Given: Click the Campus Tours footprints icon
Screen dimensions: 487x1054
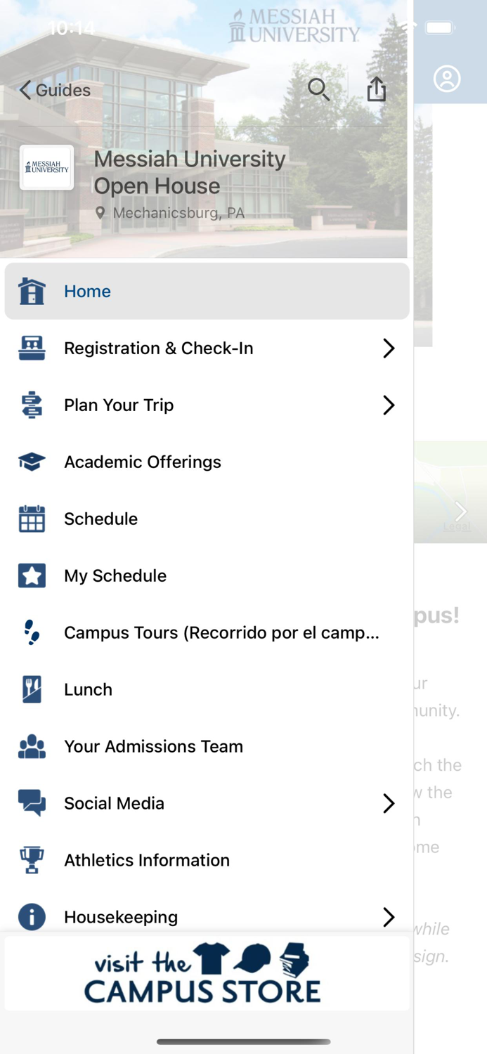Looking at the screenshot, I should pyautogui.click(x=31, y=632).
